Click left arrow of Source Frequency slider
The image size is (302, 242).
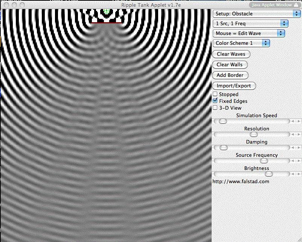pyautogui.click(x=293, y=161)
